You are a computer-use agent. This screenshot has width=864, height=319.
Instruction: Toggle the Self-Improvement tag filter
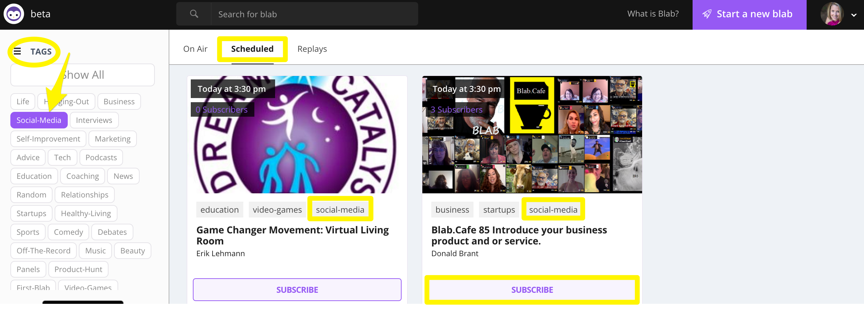48,139
